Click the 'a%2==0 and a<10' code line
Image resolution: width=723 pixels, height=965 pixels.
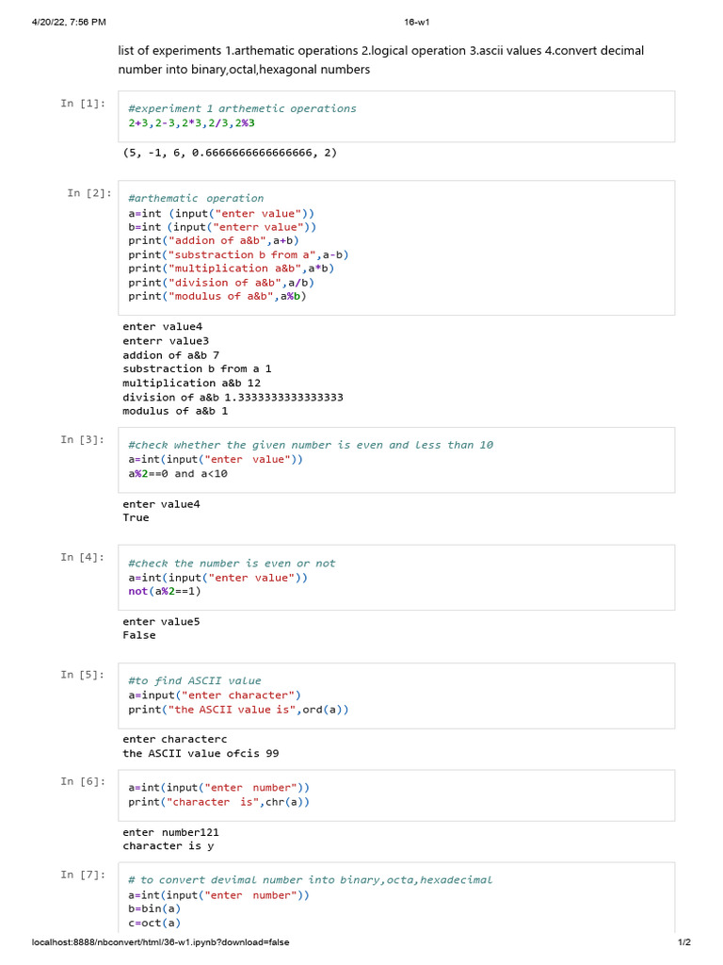tap(178, 474)
